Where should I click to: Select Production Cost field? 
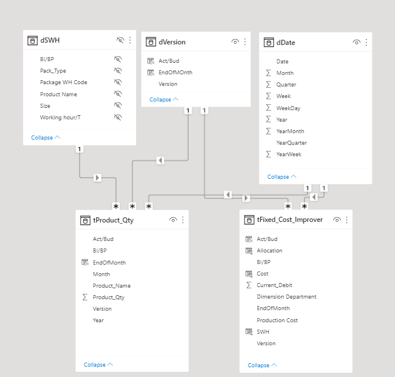coord(277,321)
